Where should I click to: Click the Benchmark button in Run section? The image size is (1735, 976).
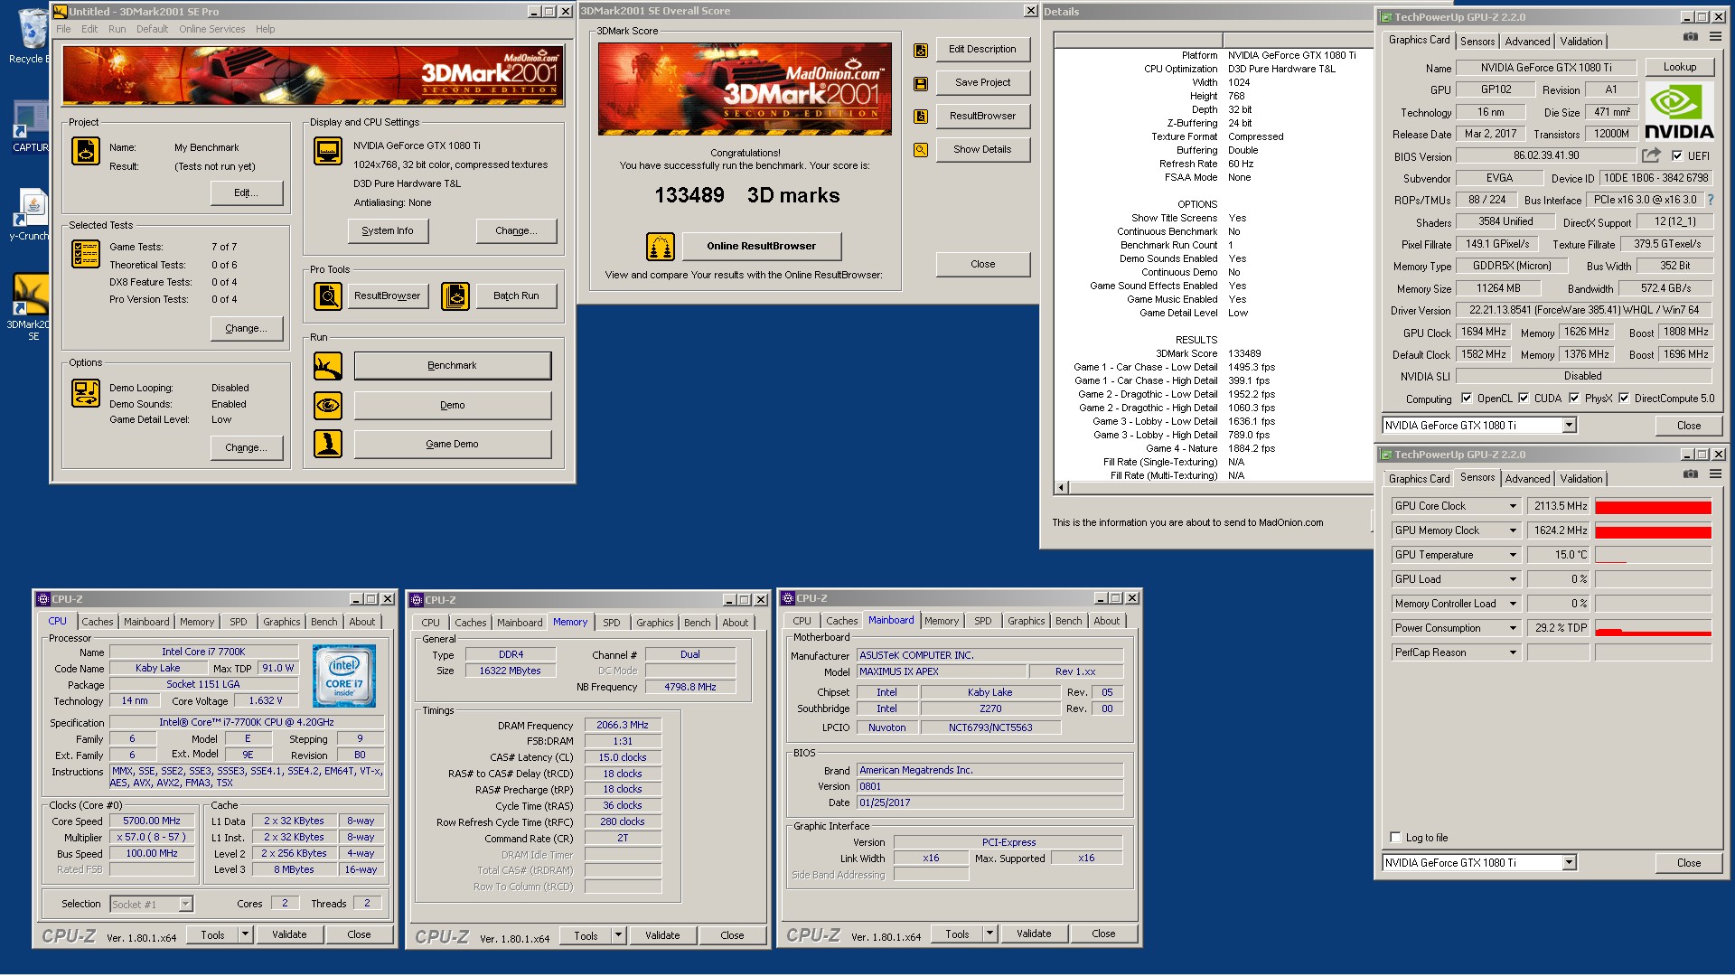coord(452,365)
